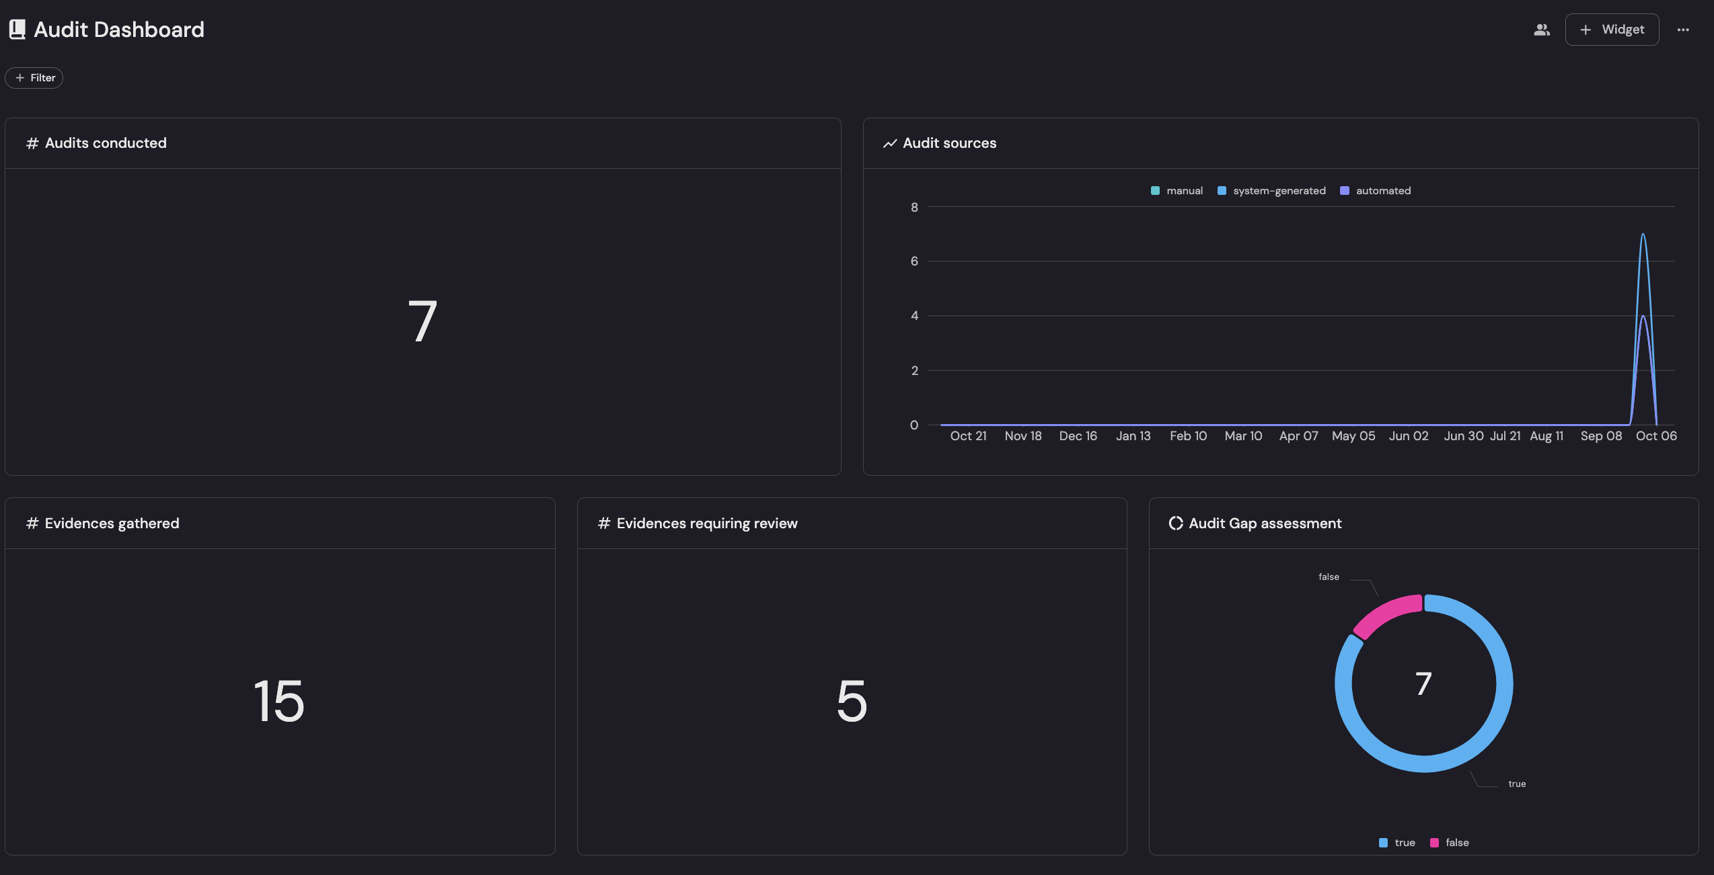Click the donut icon beside Audit Gap assessment
The width and height of the screenshot is (1714, 875).
point(1176,524)
